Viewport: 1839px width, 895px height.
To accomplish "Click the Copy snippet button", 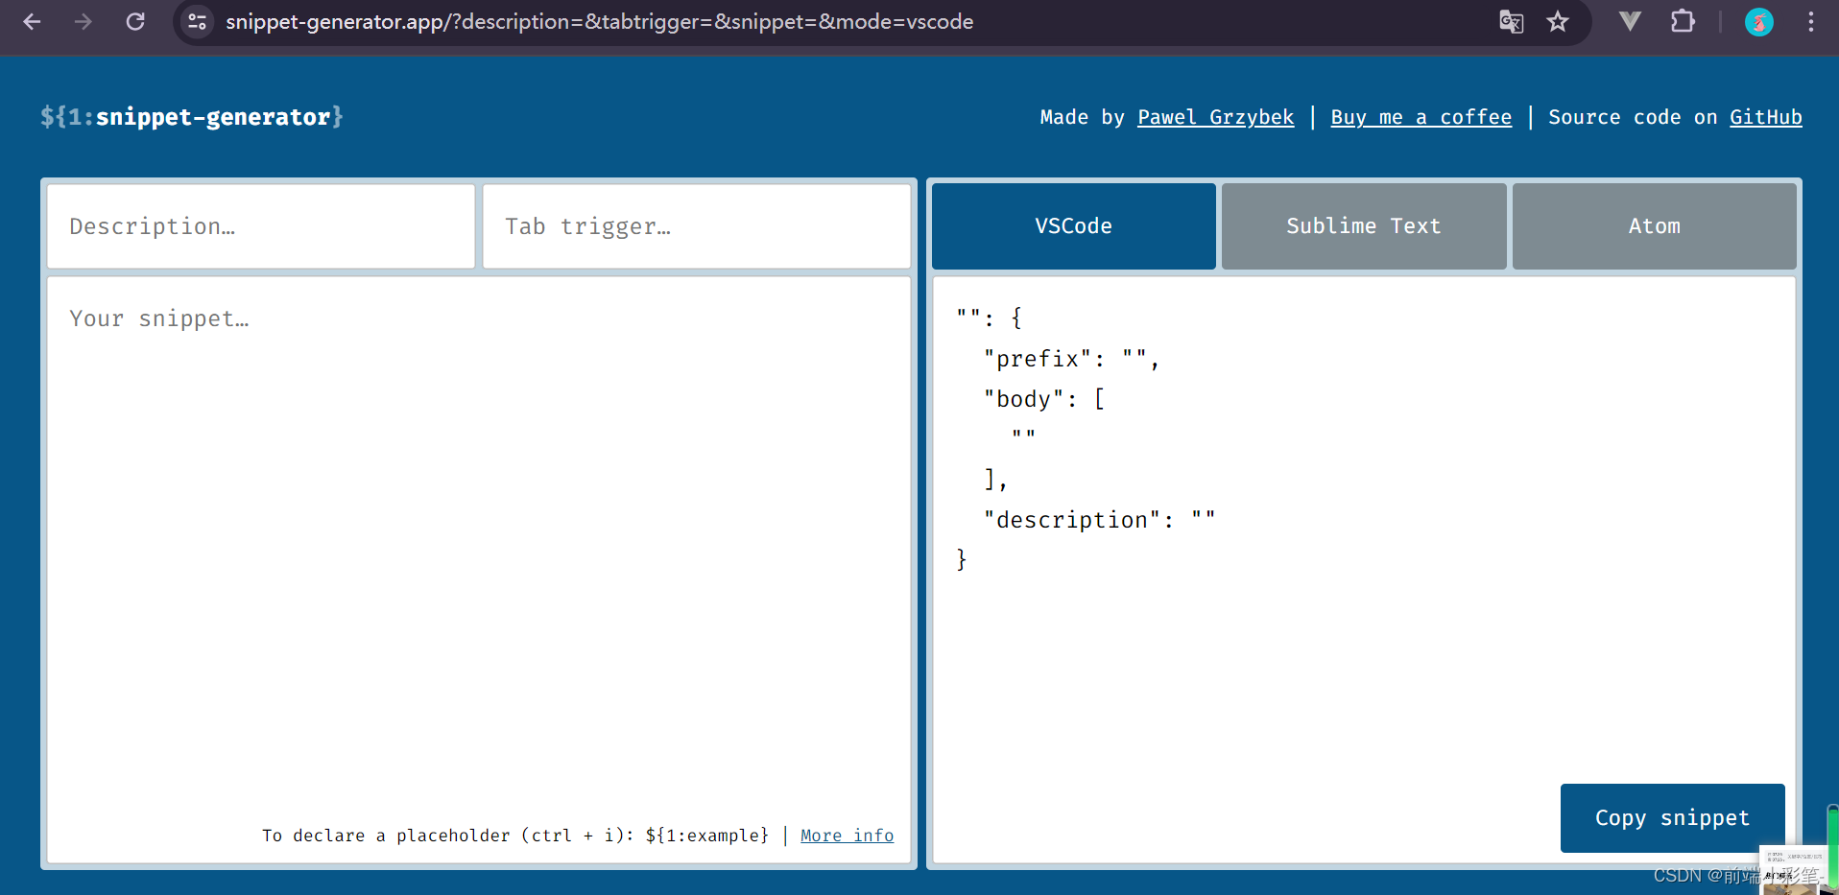I will pyautogui.click(x=1672, y=817).
